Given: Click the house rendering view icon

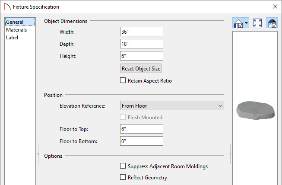Looking at the screenshot, I should pos(238,23).
